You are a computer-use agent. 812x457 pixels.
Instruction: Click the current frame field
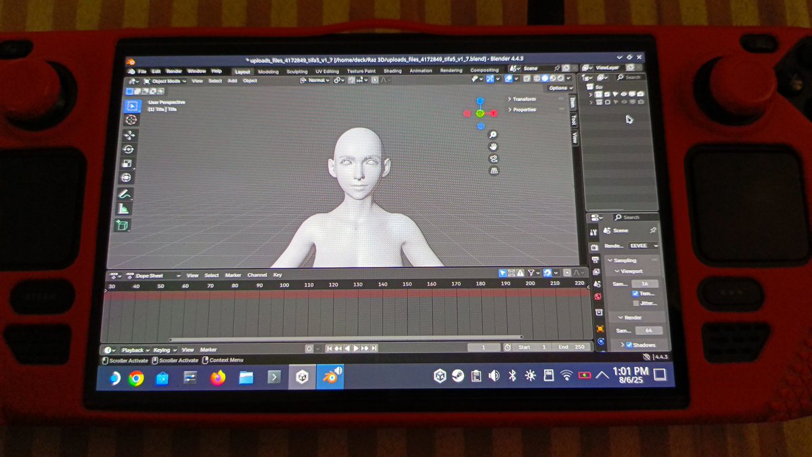484,347
